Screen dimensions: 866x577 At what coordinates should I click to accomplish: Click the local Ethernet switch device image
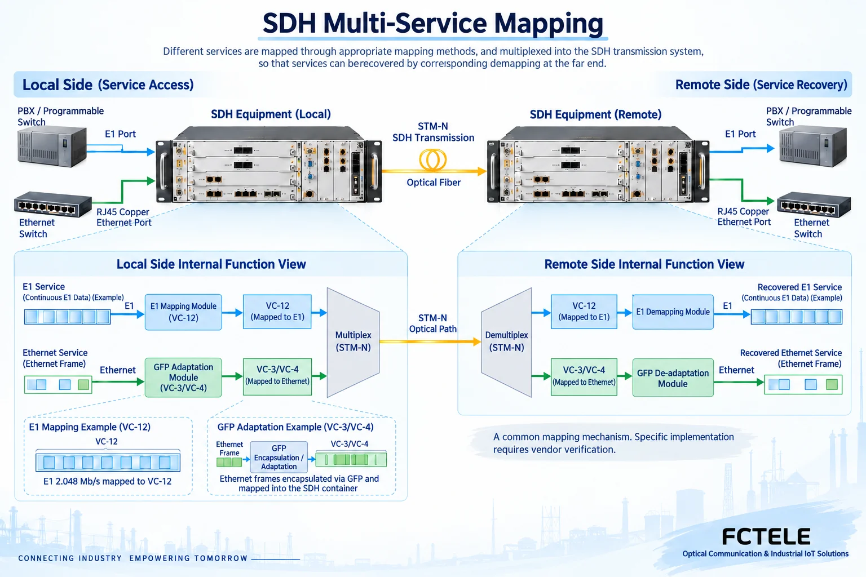(53, 205)
